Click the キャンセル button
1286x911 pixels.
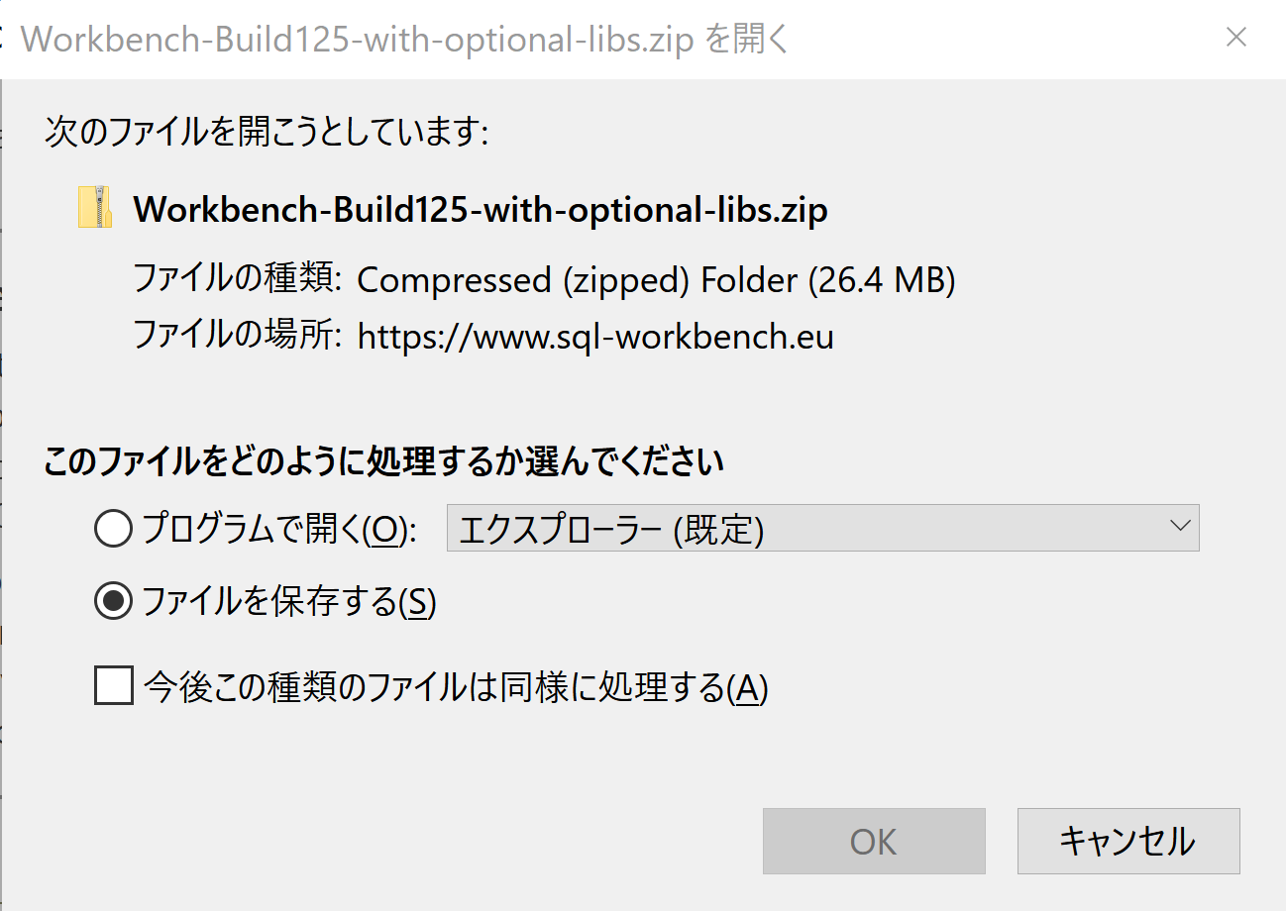[1128, 841]
